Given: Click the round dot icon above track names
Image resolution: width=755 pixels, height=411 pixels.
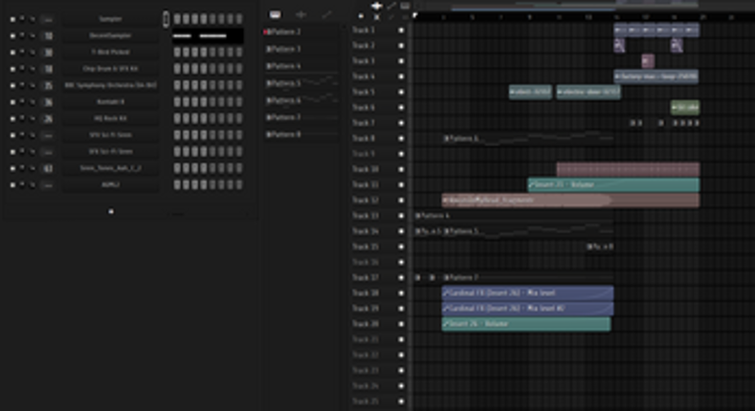Looking at the screenshot, I should tap(361, 17).
